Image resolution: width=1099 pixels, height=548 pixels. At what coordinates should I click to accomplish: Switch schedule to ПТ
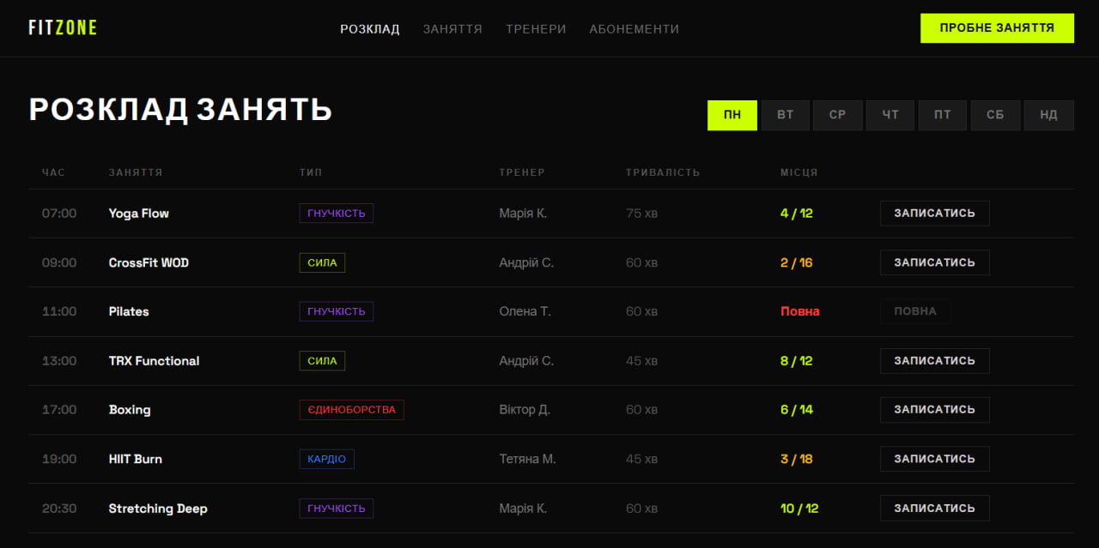pos(943,115)
